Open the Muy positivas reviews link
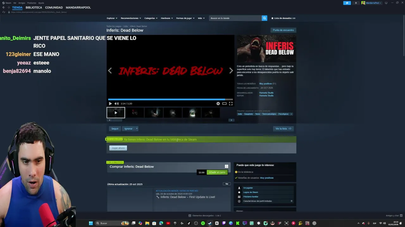 point(265,84)
